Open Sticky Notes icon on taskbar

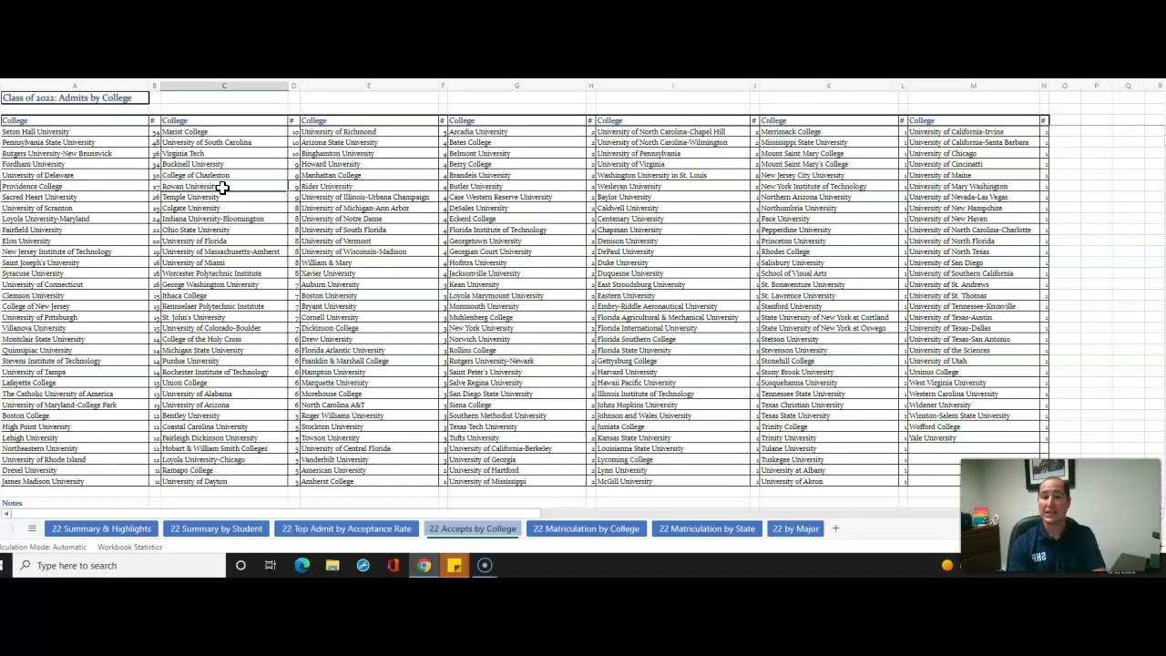coord(454,566)
